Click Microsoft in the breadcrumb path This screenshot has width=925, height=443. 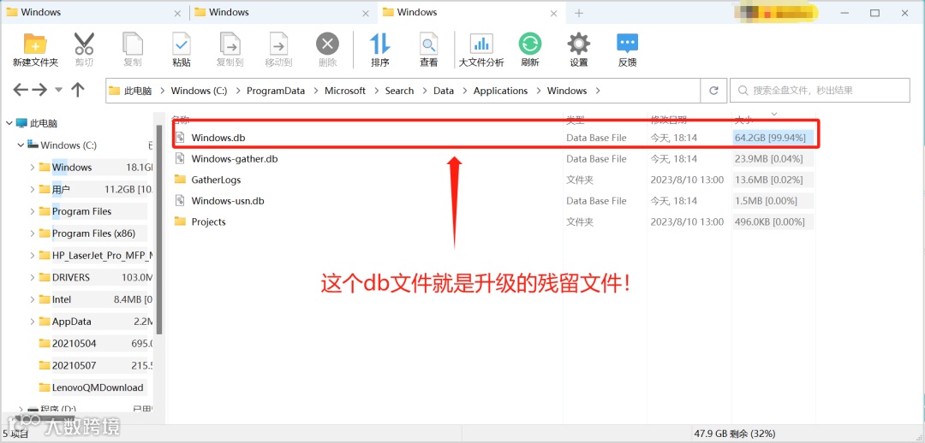[345, 91]
